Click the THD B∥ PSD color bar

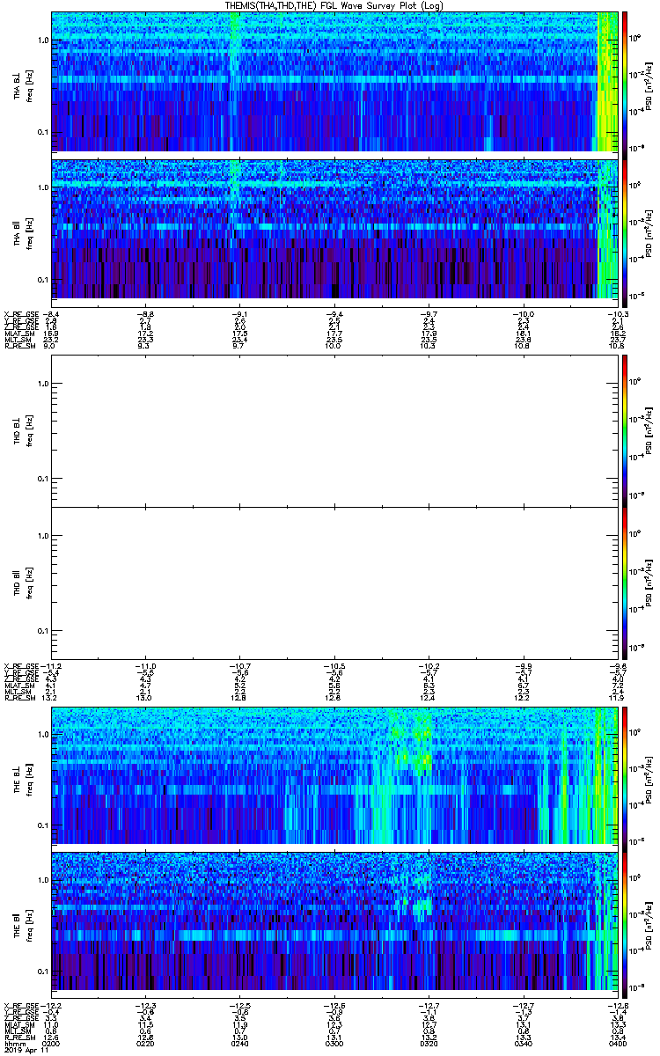click(625, 583)
